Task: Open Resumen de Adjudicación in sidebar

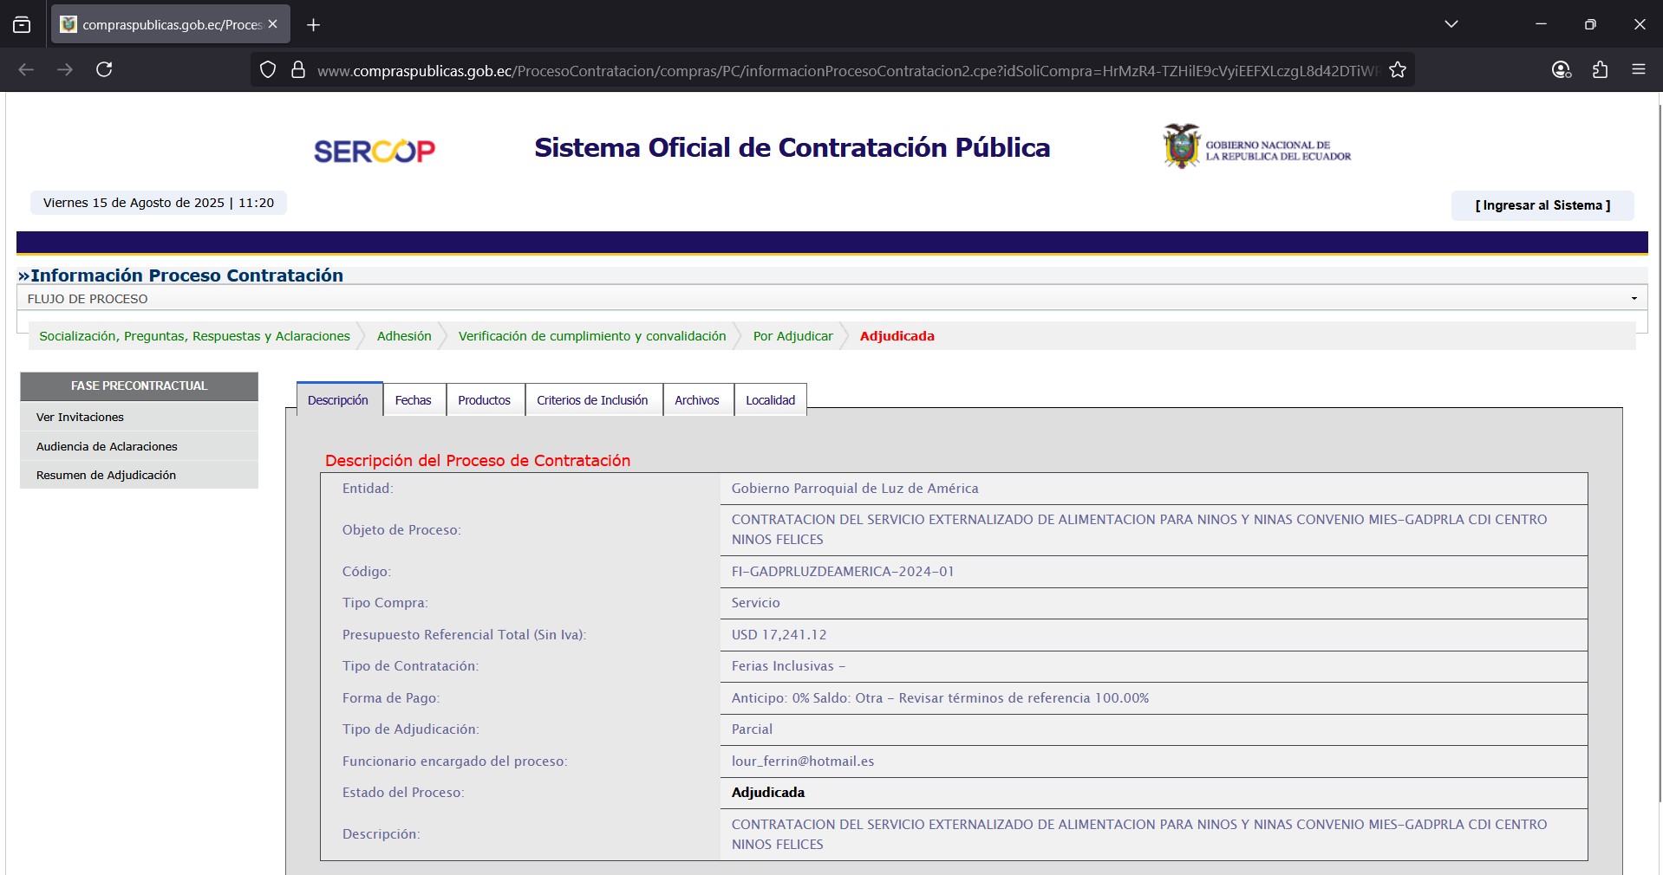Action: [x=106, y=475]
